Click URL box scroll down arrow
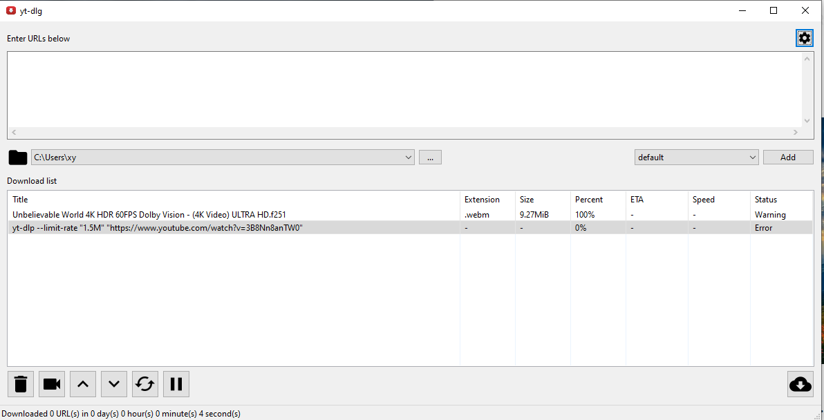Image resolution: width=824 pixels, height=420 pixels. coord(807,122)
